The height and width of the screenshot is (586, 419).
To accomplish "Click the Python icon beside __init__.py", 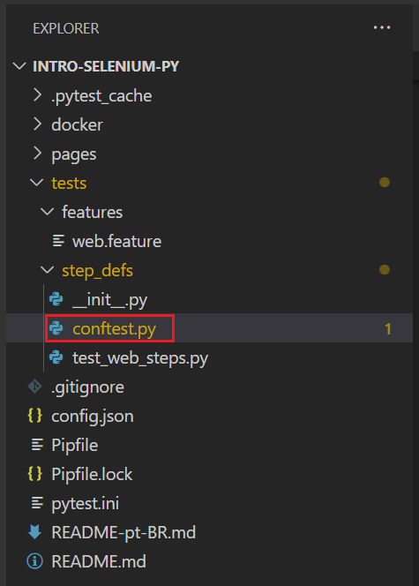I will (x=56, y=299).
